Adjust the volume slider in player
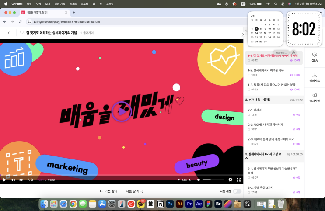325x211 pixels. coord(213,180)
